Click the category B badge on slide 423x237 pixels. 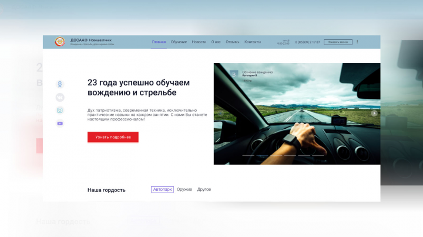(234, 74)
